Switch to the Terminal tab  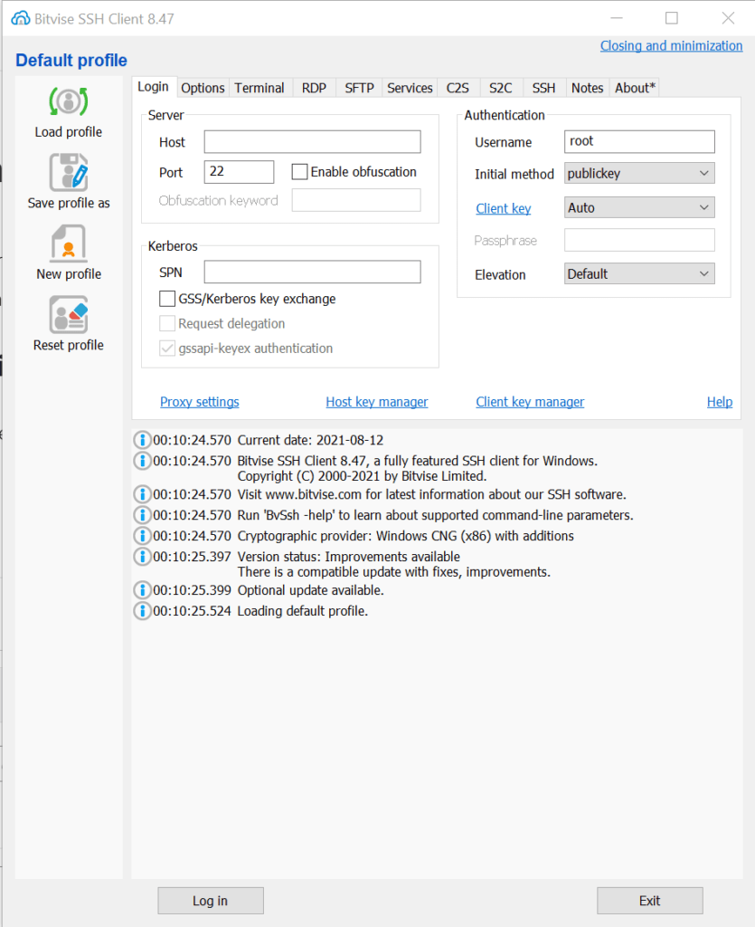click(x=260, y=87)
